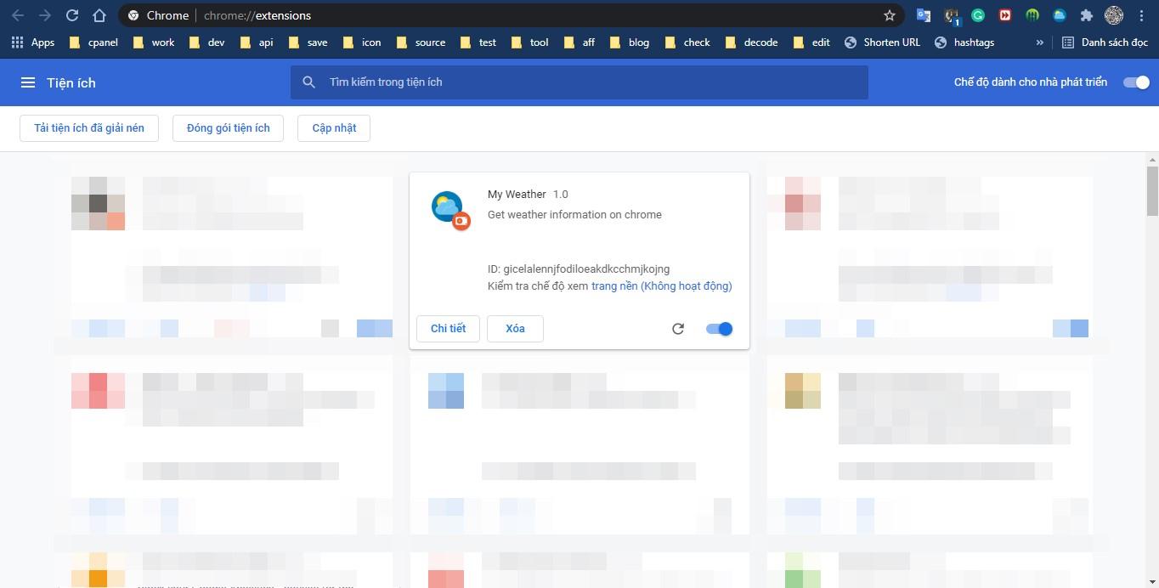
Task: Open the save bookmark folder
Action: (308, 42)
